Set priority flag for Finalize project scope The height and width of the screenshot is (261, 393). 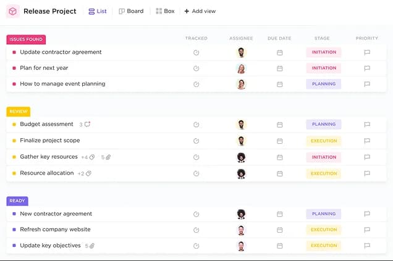coord(367,141)
